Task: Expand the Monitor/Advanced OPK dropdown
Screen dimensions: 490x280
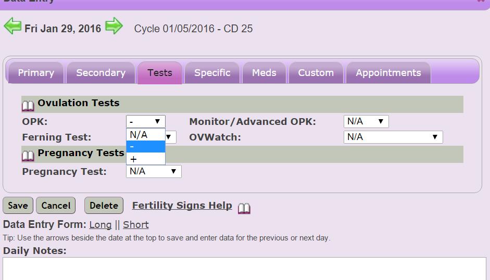Action: (366, 122)
